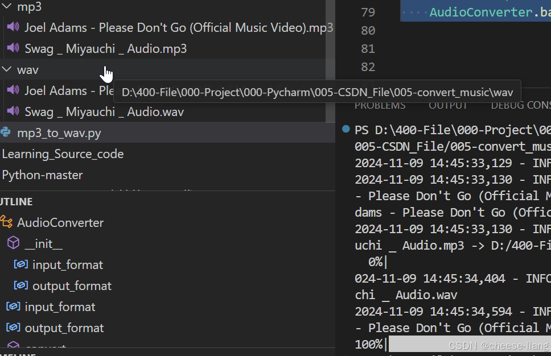Click line number 80 in the editor
The height and width of the screenshot is (356, 551).
pos(368,30)
